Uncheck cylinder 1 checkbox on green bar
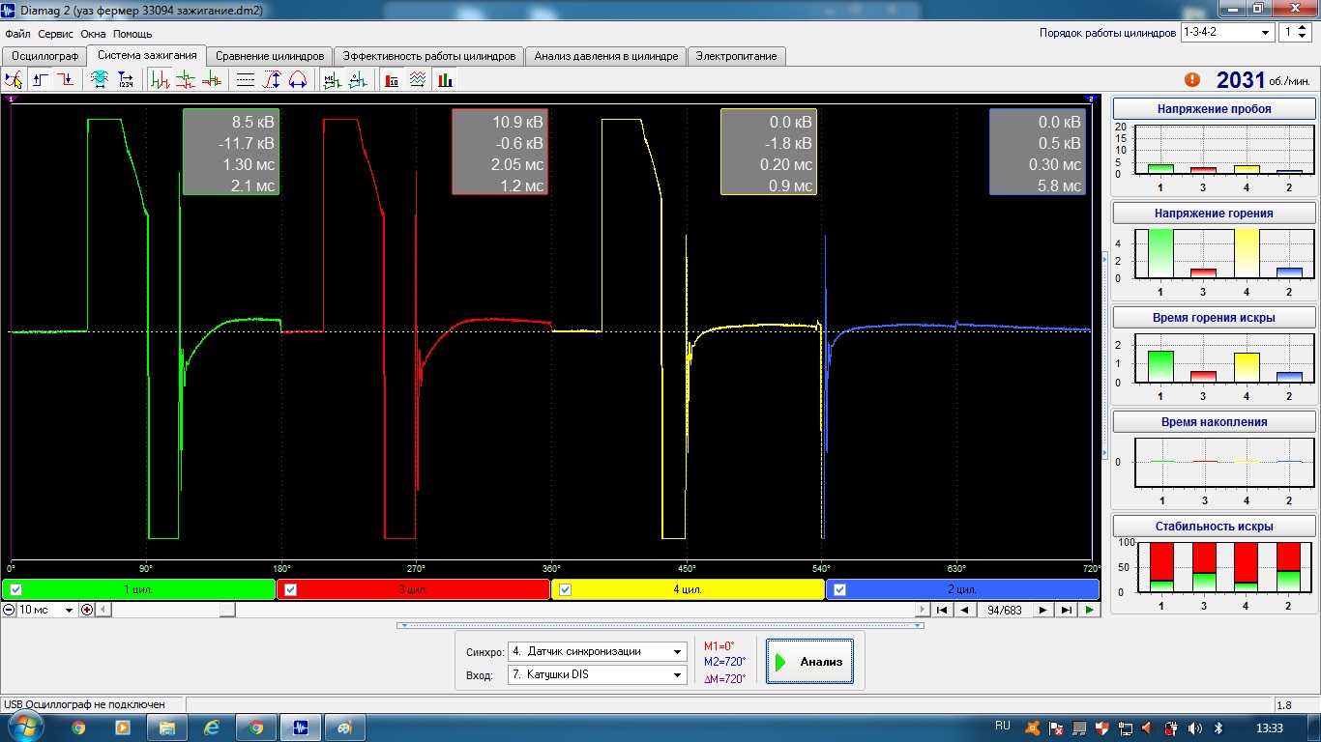Viewport: 1321px width, 742px height. point(15,589)
